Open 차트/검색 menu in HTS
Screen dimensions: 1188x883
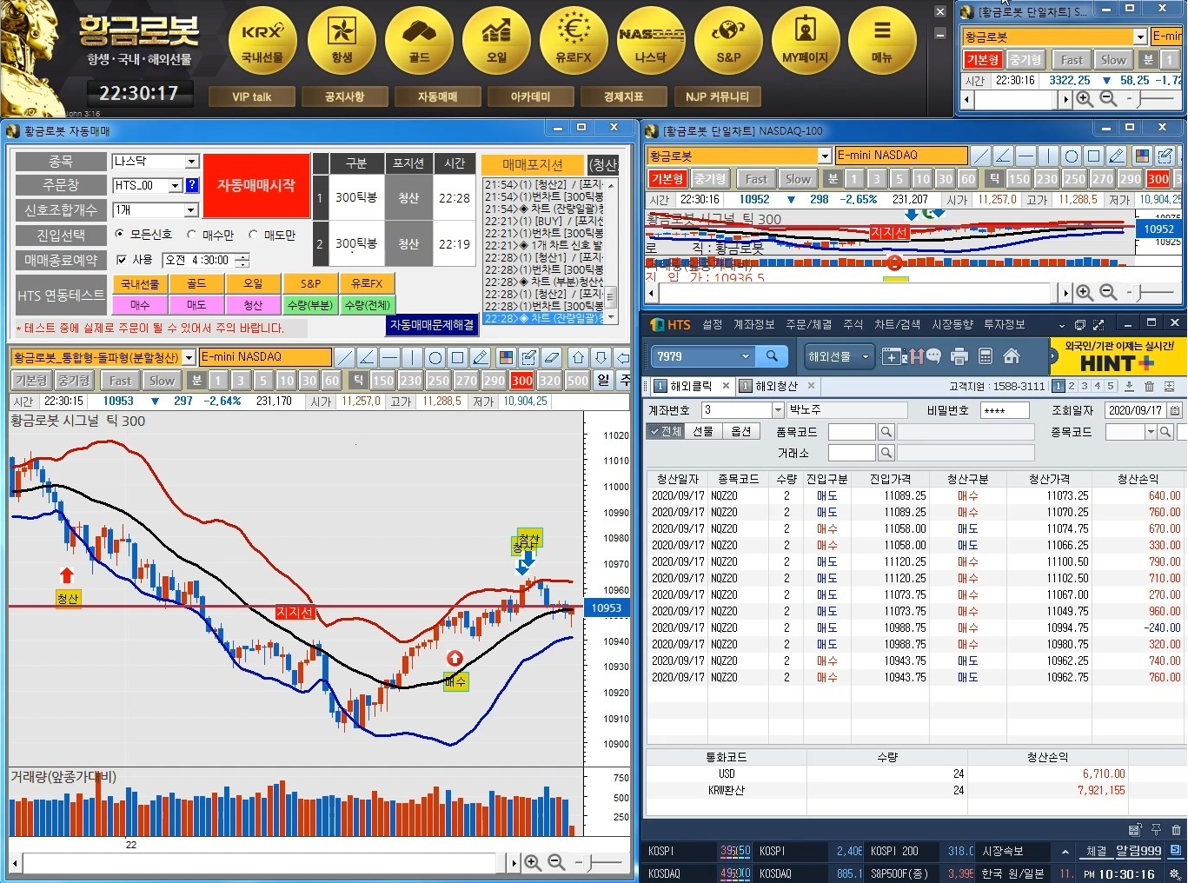(x=897, y=324)
